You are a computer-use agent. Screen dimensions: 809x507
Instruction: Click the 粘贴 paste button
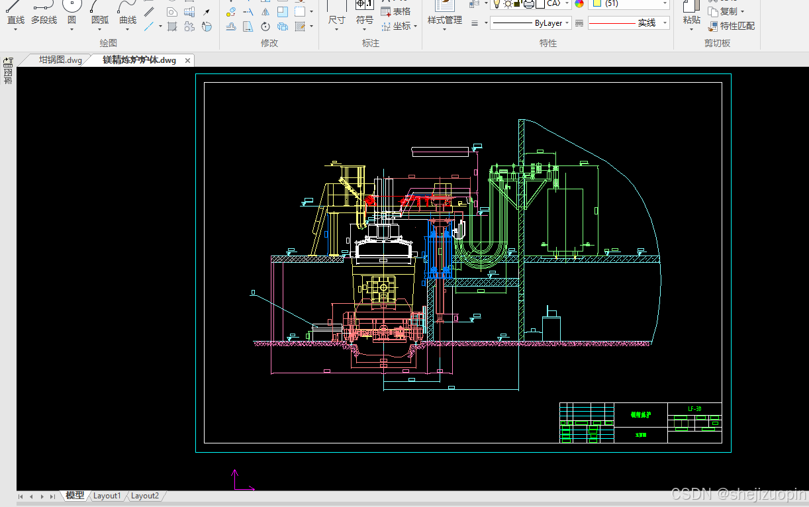pos(691,14)
